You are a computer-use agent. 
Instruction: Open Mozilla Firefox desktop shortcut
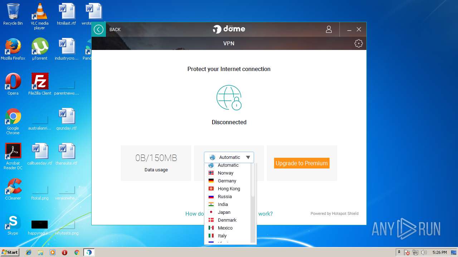13,49
